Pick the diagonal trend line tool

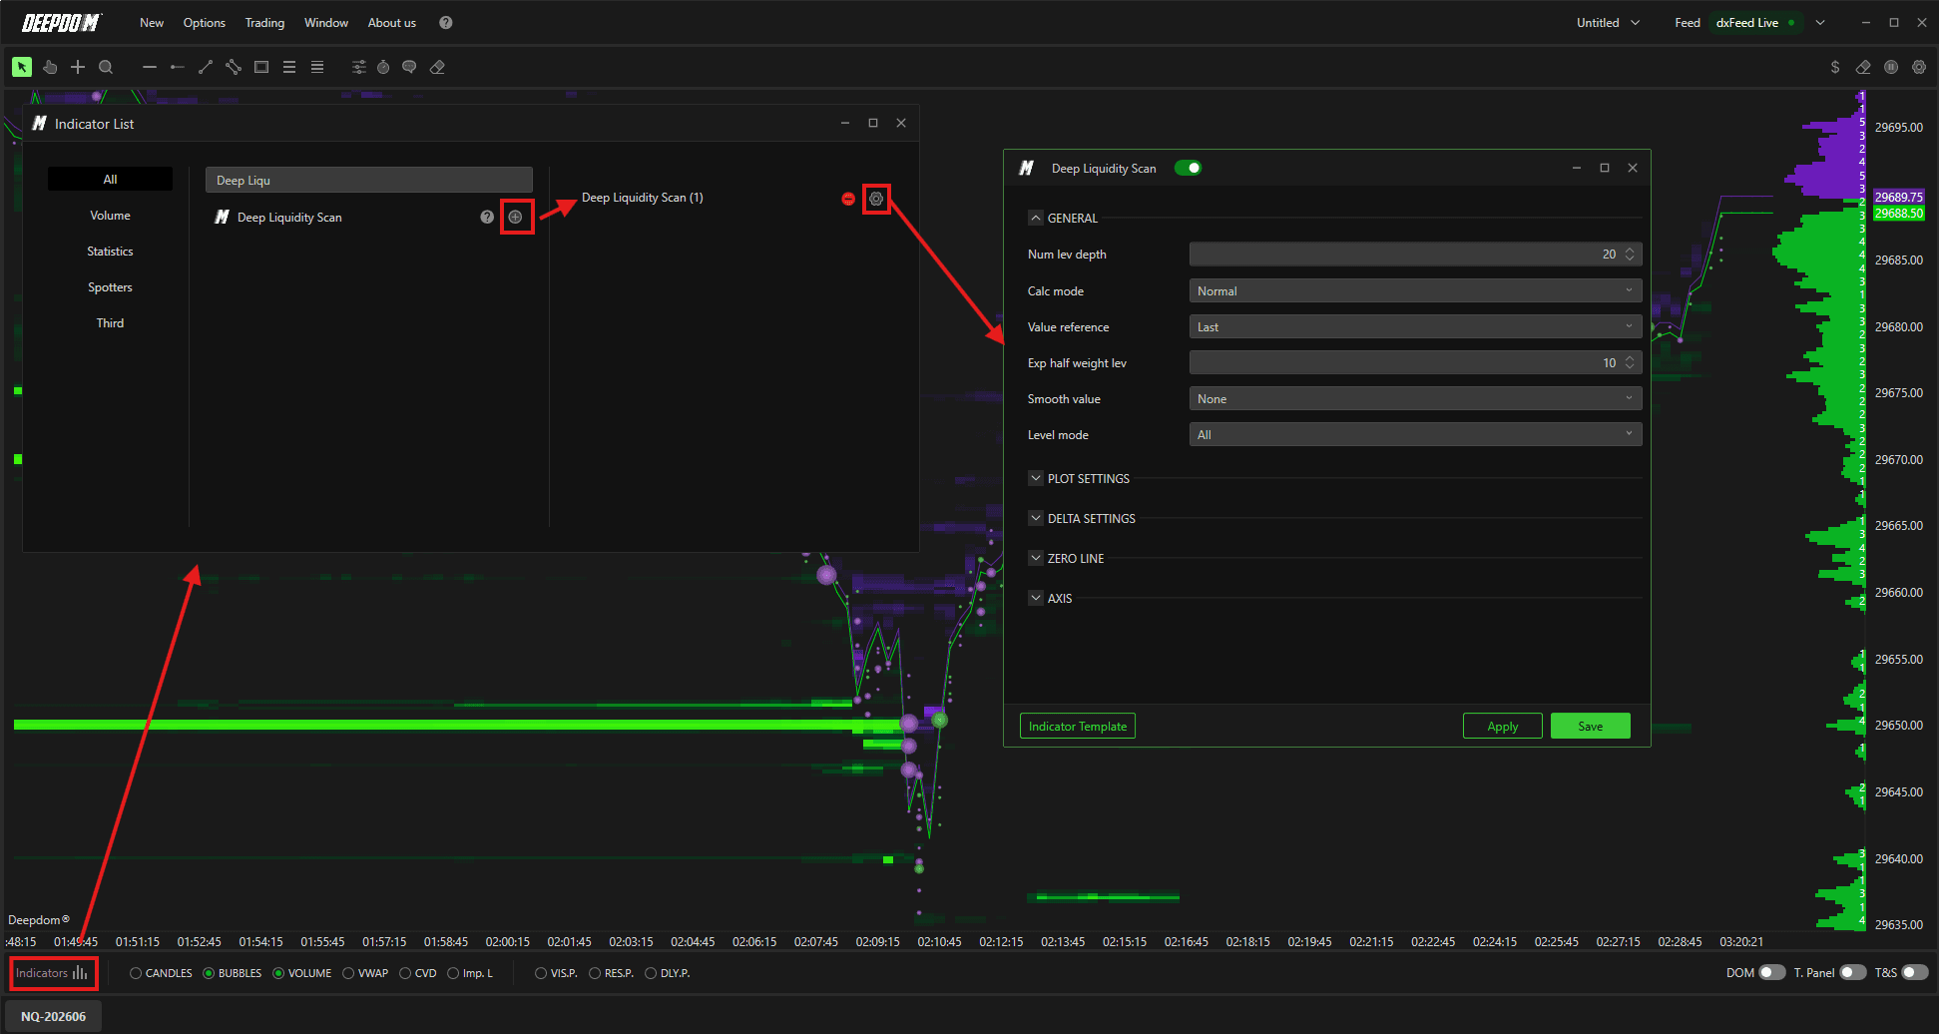coord(206,67)
